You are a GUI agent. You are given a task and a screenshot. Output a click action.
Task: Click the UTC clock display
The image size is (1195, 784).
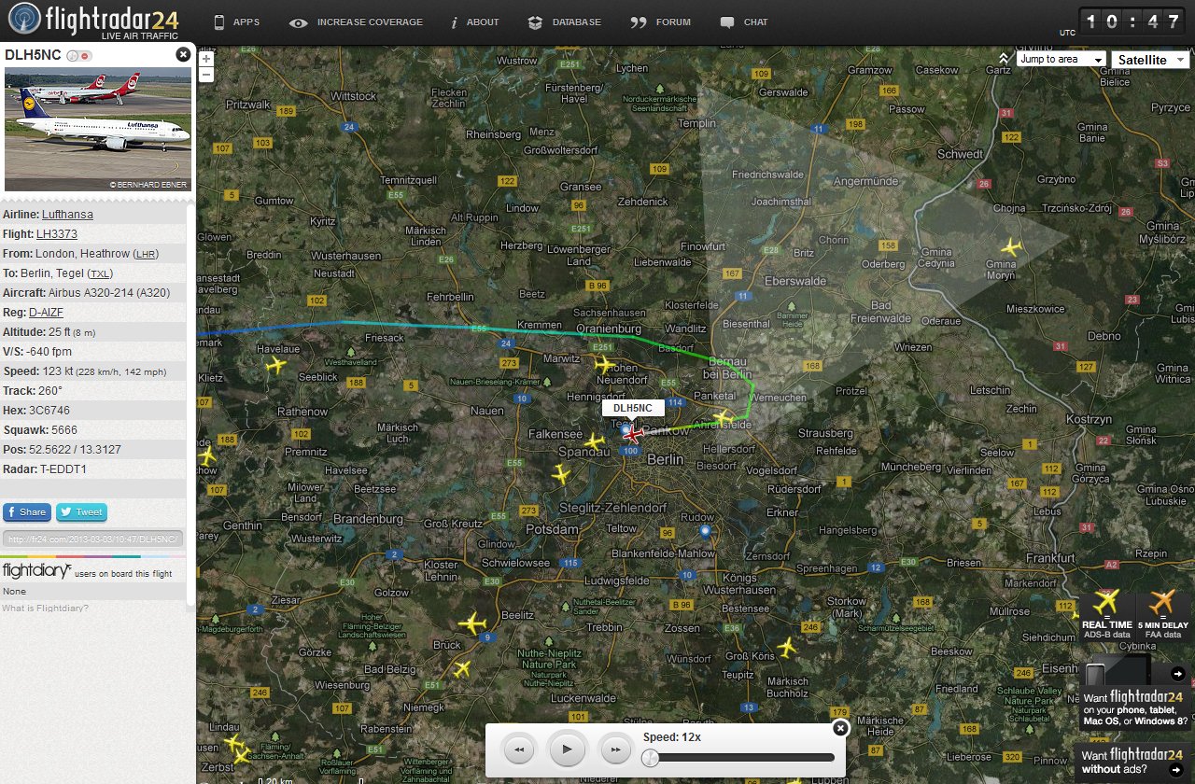[x=1133, y=21]
